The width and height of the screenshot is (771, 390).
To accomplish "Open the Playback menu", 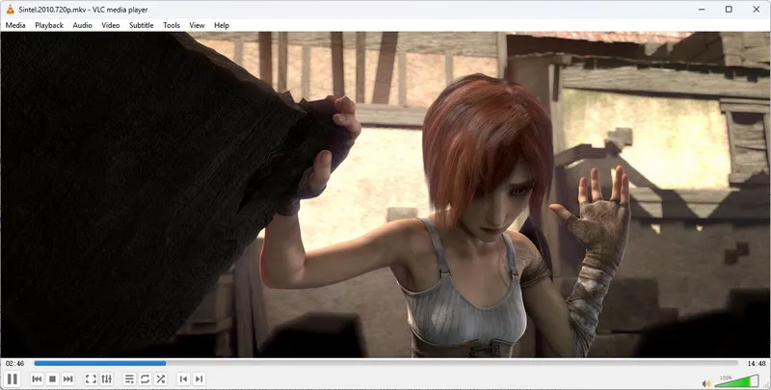I will click(x=49, y=25).
